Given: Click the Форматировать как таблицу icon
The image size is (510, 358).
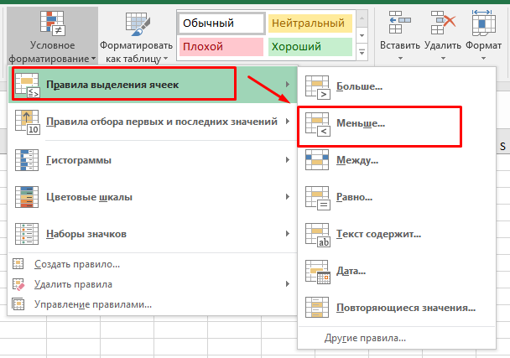Looking at the screenshot, I should click(138, 24).
